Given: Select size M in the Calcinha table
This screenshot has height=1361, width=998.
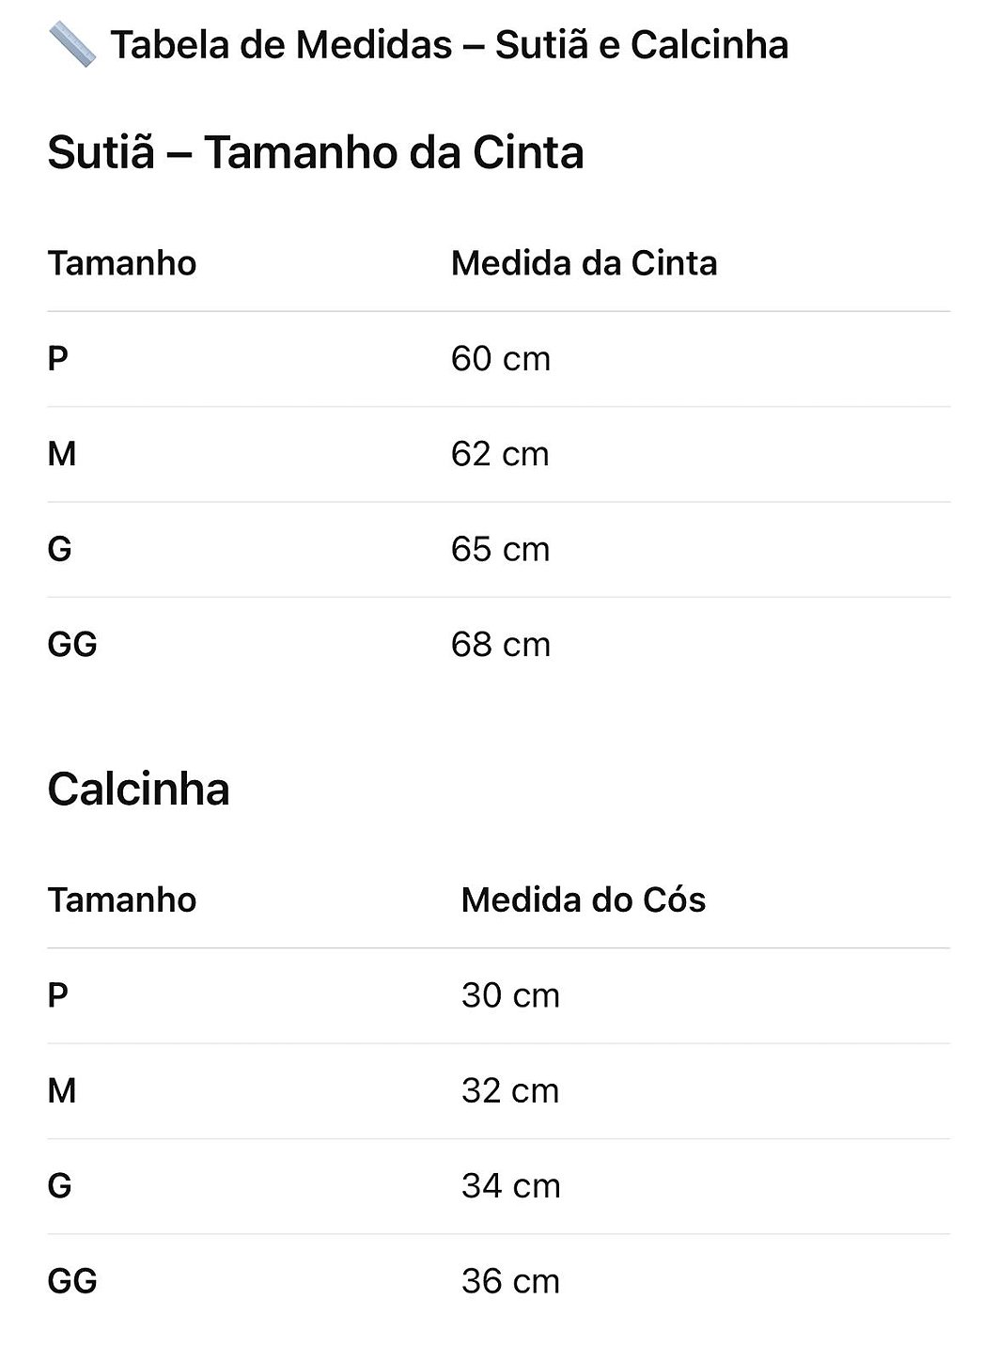Looking at the screenshot, I should [62, 1091].
